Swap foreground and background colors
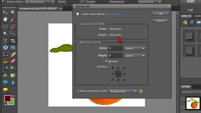This screenshot has height=113, width=201. pos(13,96)
